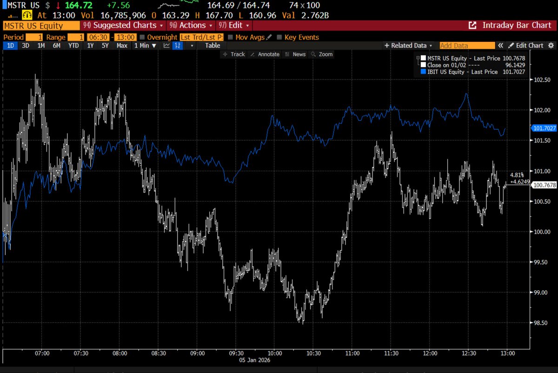This screenshot has height=373, width=558.
Task: Click the double-chevron collapse icon beside Add Data
Action: pyautogui.click(x=501, y=46)
